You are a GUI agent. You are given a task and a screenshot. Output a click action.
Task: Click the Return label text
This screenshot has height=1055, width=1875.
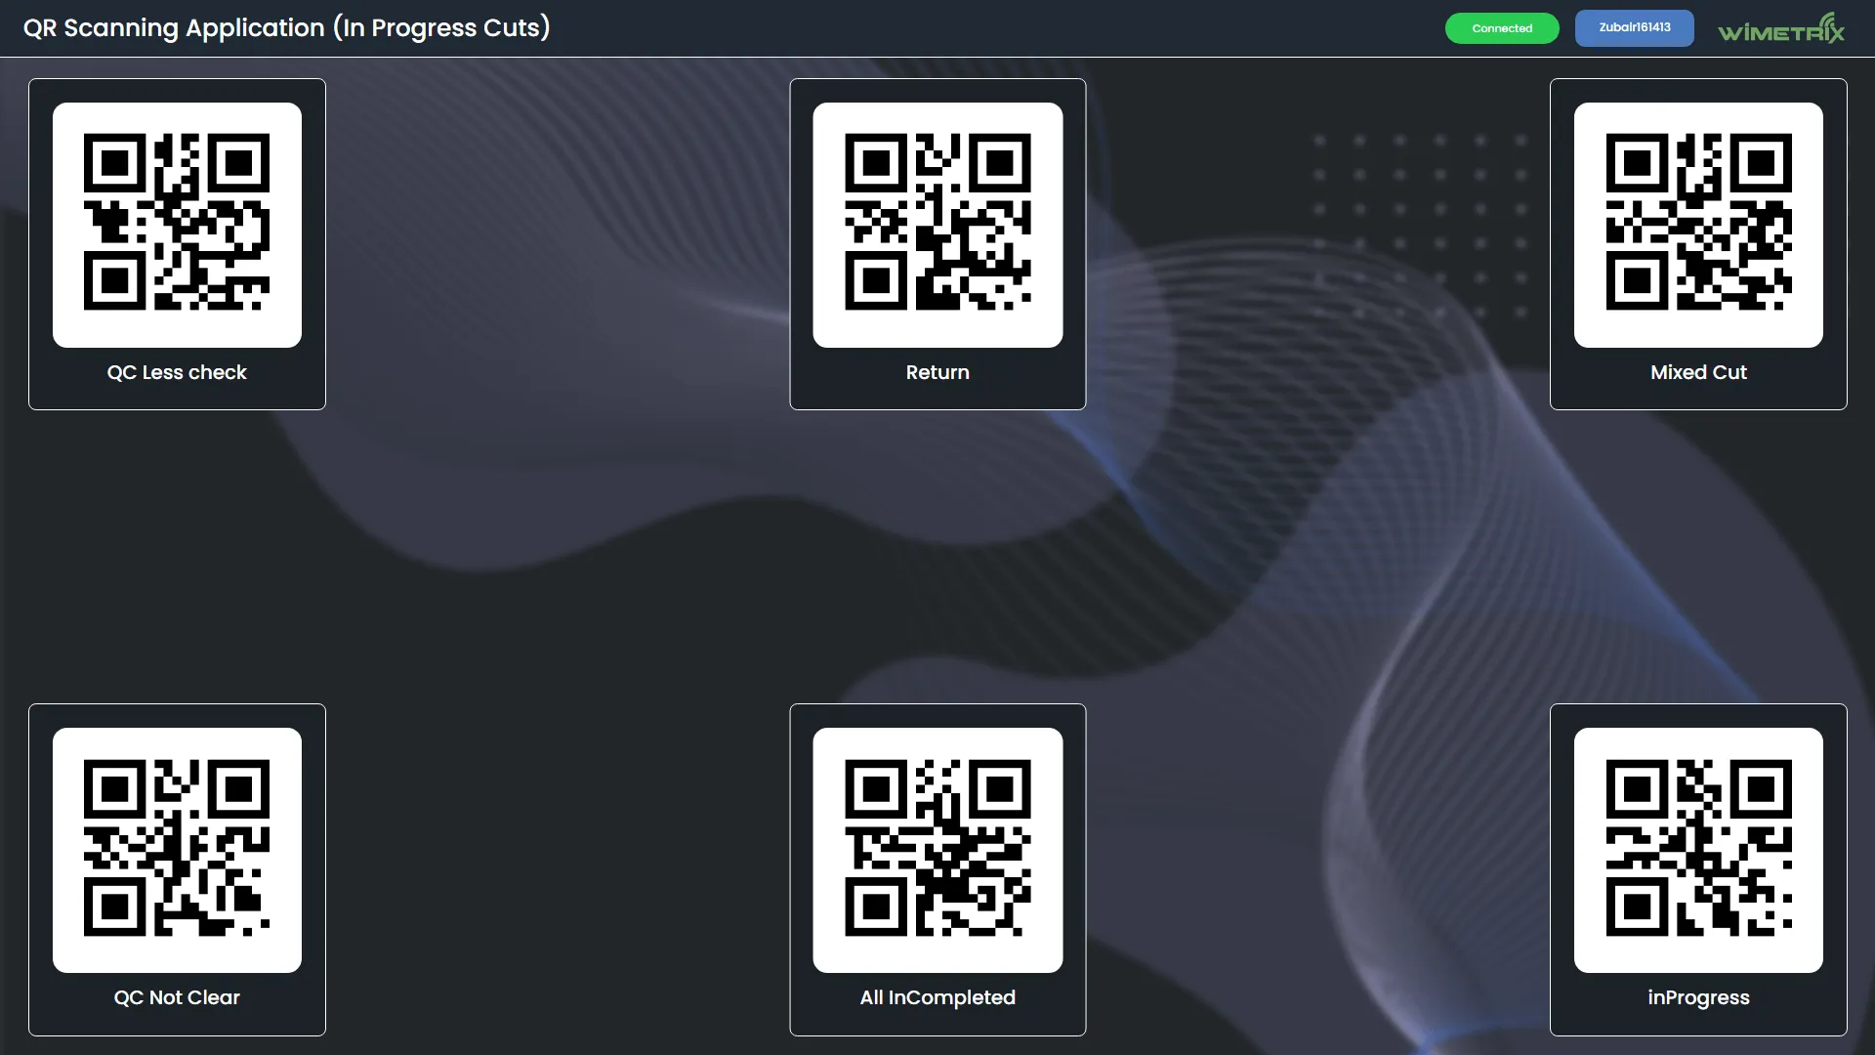pyautogui.click(x=937, y=372)
